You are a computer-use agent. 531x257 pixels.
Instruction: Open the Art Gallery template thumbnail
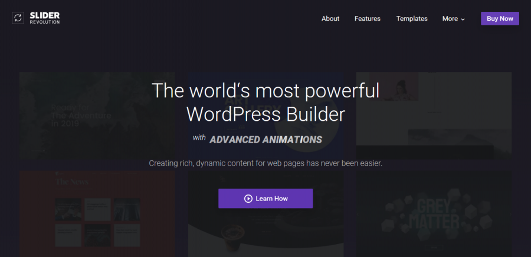266,116
